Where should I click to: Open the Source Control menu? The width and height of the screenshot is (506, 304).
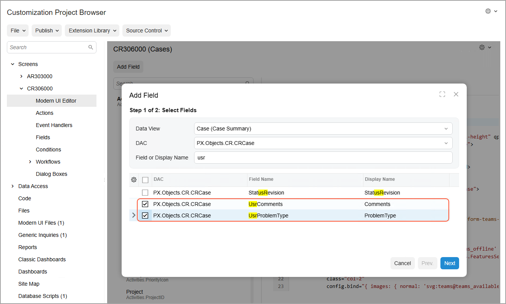146,31
